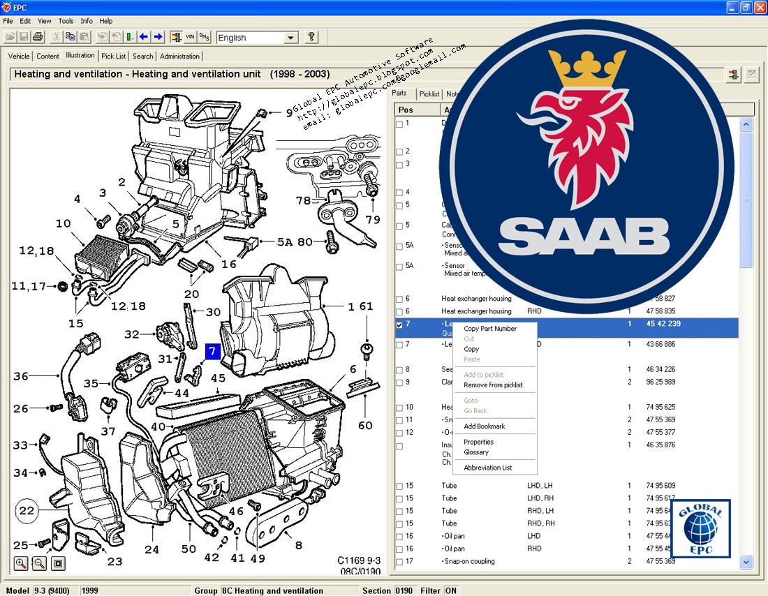
Task: Check the box for Tube LHD, LH row
Action: click(x=399, y=486)
